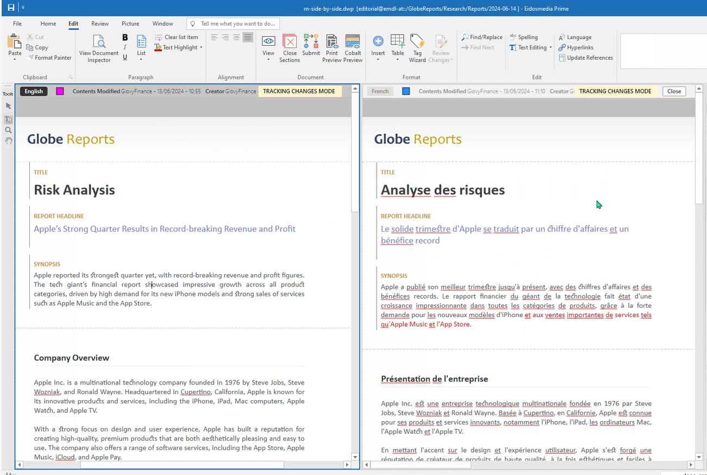The width and height of the screenshot is (707, 475).
Task: Select the arrow pointer tool in Tools
Action: (8, 106)
